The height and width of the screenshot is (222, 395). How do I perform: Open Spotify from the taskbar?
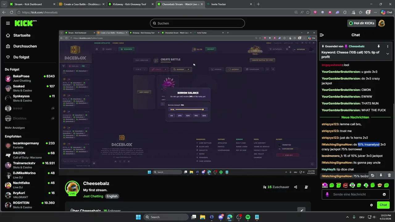[x=248, y=217]
